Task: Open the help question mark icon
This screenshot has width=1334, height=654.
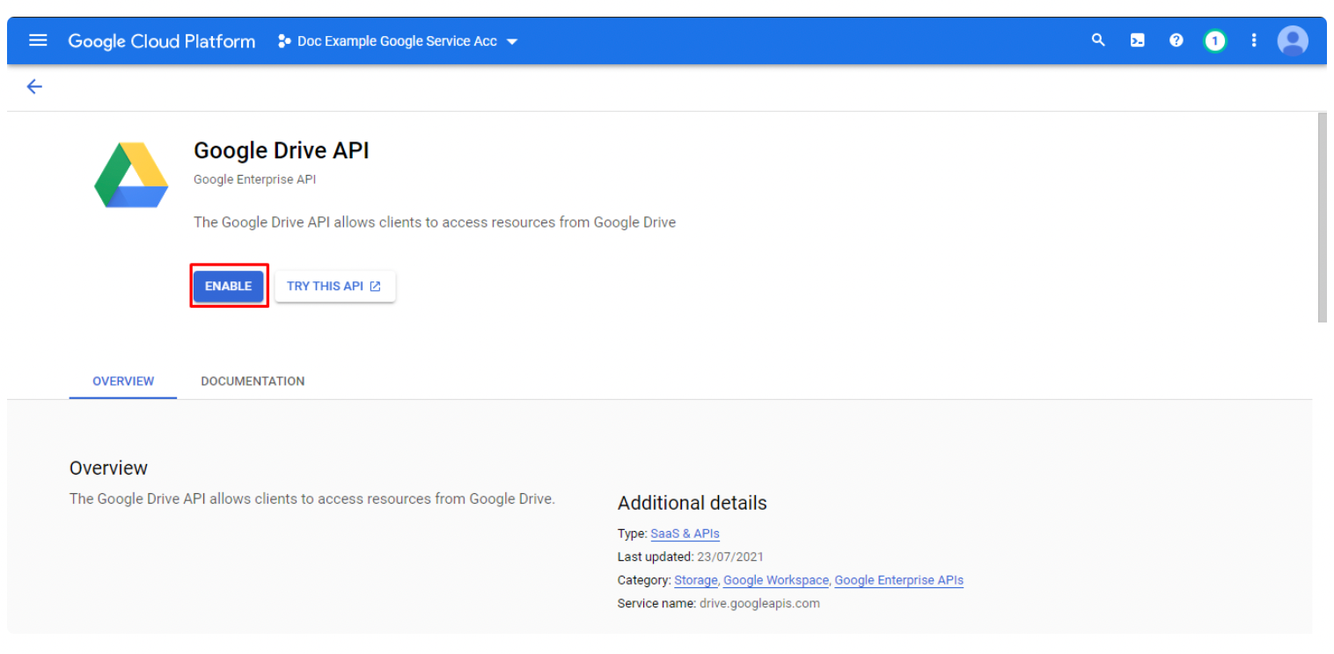Action: pos(1176,40)
